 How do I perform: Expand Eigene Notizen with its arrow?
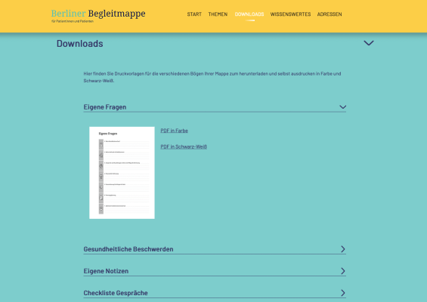coord(343,271)
